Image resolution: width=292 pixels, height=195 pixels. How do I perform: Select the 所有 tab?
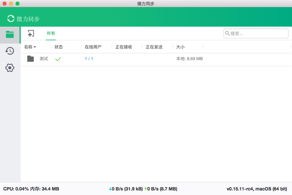pos(51,33)
